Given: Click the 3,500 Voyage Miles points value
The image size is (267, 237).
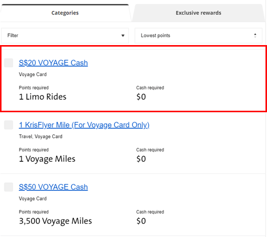Looking at the screenshot, I should coord(55,221).
